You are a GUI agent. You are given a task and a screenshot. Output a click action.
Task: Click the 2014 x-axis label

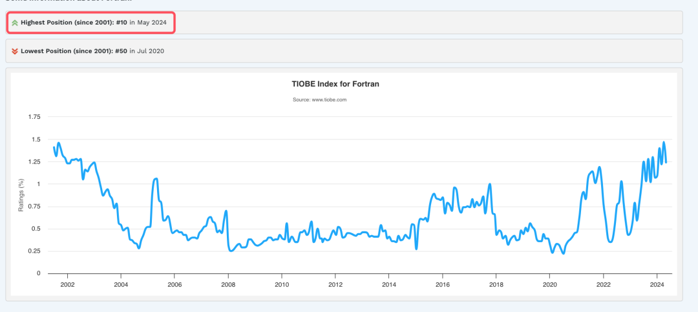tap(388, 285)
